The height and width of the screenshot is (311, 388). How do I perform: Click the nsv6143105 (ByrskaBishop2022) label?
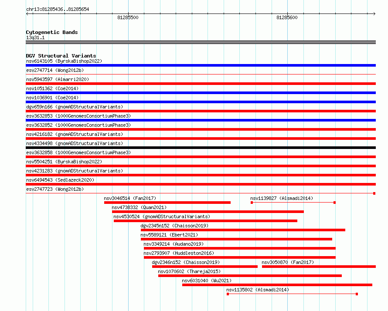pyautogui.click(x=64, y=61)
